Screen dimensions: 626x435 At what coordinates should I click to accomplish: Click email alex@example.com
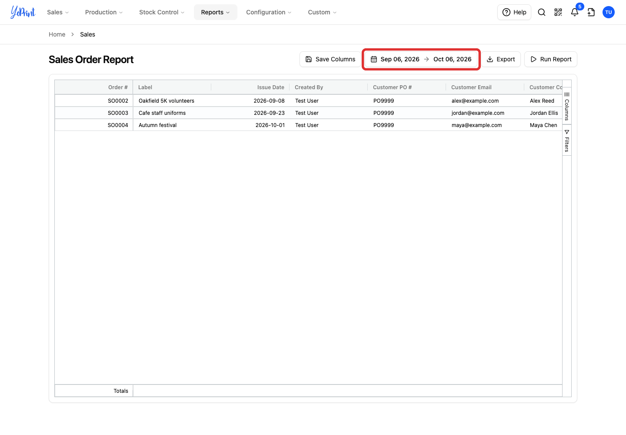475,101
